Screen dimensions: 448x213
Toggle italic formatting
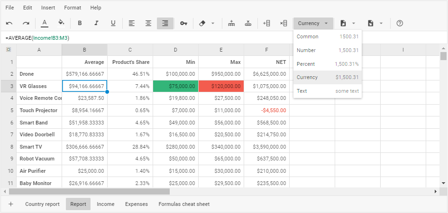pos(96,23)
